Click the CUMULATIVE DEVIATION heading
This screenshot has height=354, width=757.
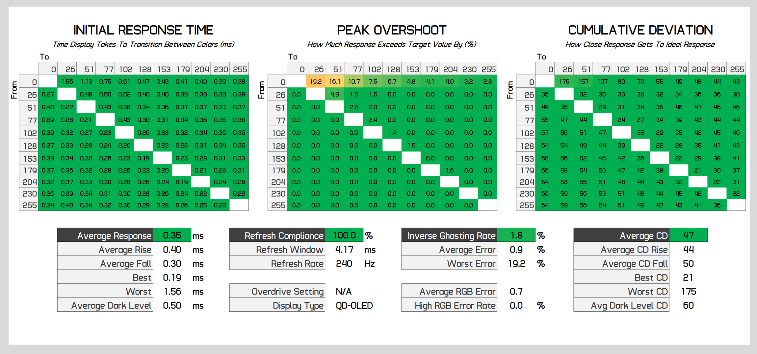(x=640, y=30)
